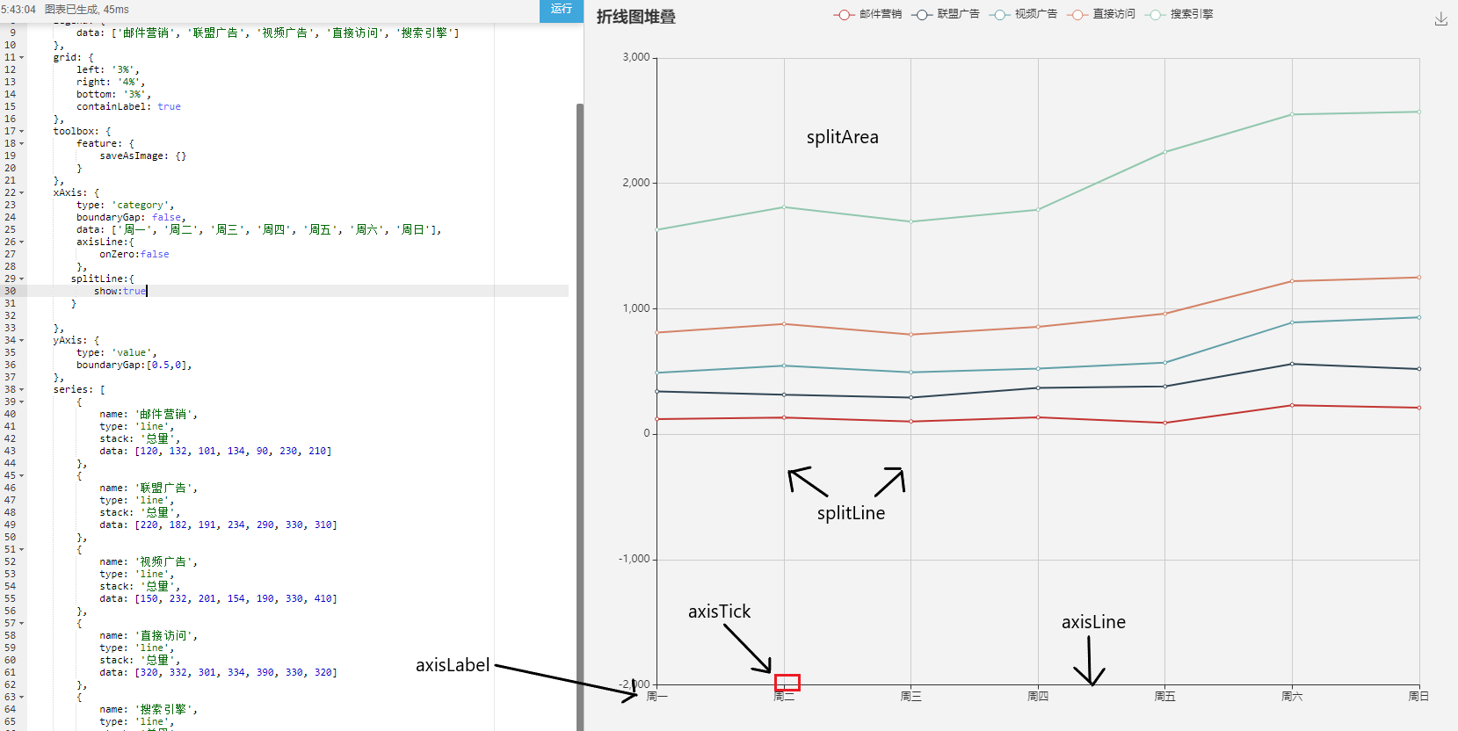
Task: Click the bottom: '3%' code line
Action: pos(114,94)
